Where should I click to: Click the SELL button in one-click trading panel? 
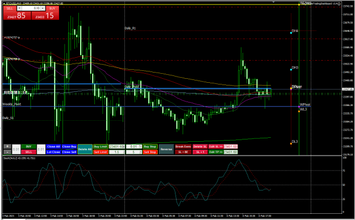[x=10, y=9]
